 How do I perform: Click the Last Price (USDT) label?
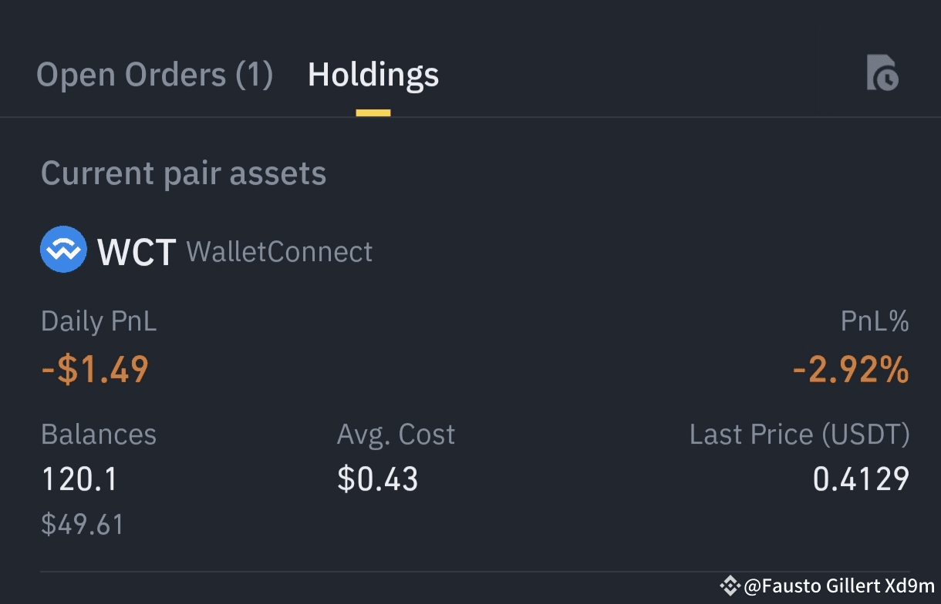point(799,435)
